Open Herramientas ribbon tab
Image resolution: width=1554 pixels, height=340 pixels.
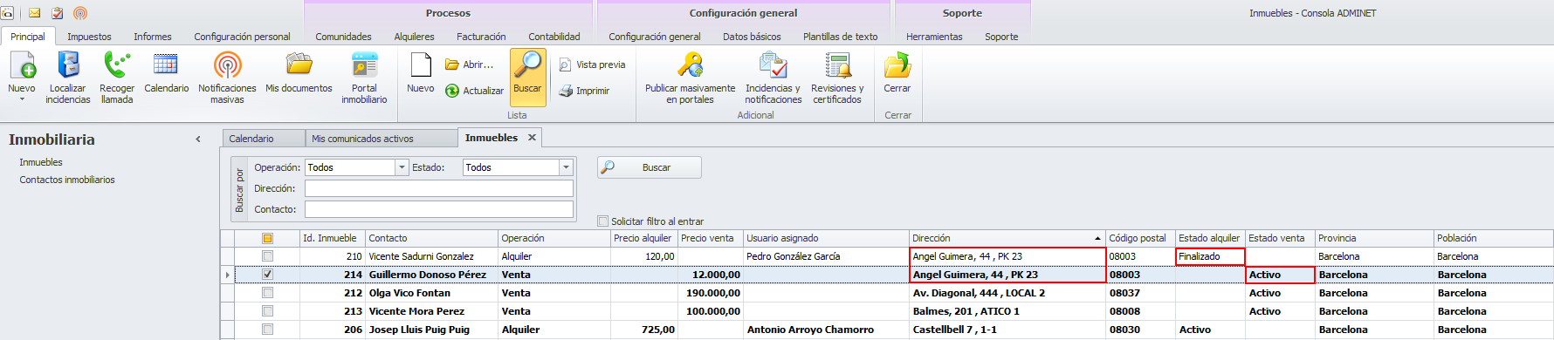click(x=934, y=37)
